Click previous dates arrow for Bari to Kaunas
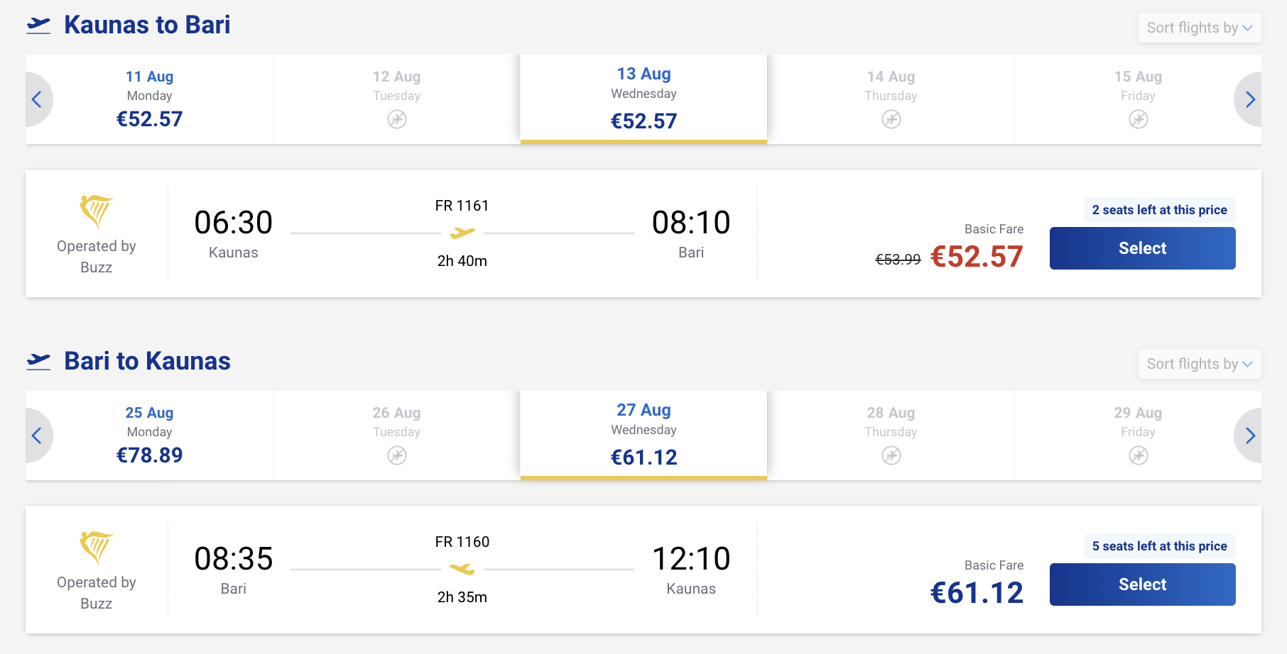Image resolution: width=1287 pixels, height=654 pixels. pyautogui.click(x=38, y=436)
